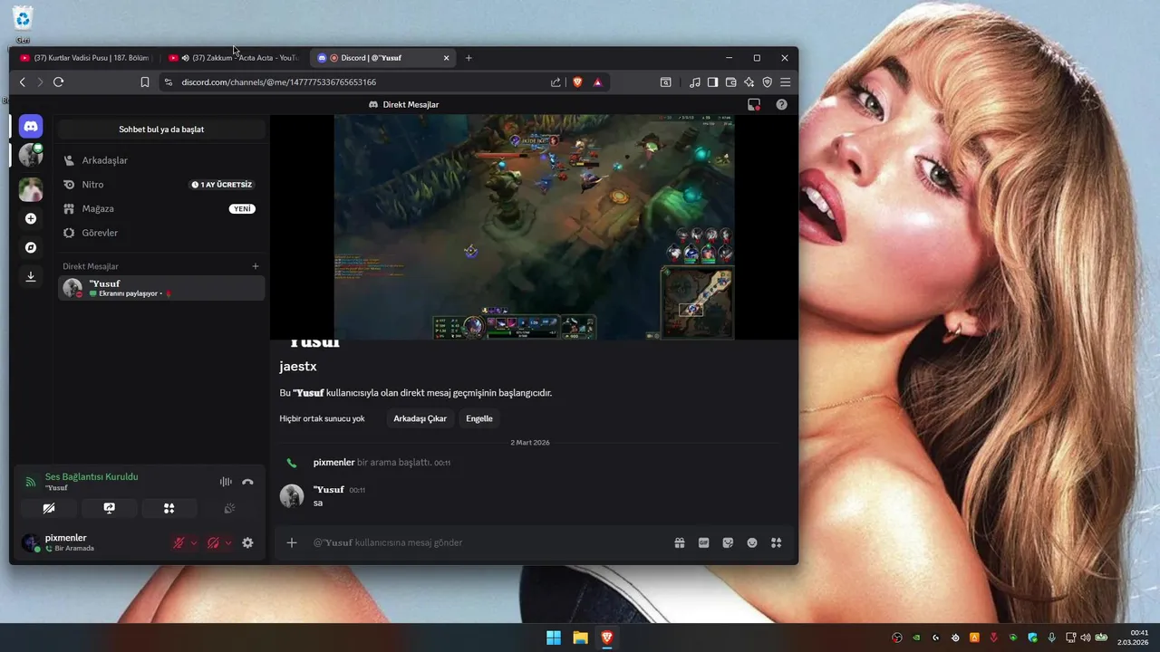This screenshot has width=1160, height=652.
Task: Click the Brave Rewards triangle icon
Action: click(597, 81)
